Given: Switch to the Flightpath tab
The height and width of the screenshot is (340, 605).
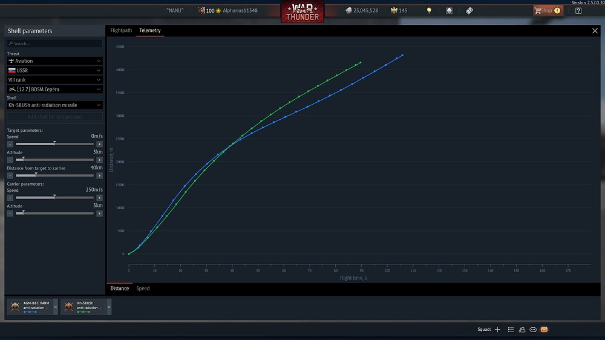Looking at the screenshot, I should click(x=121, y=30).
